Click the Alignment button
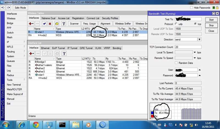 coord(105,24)
